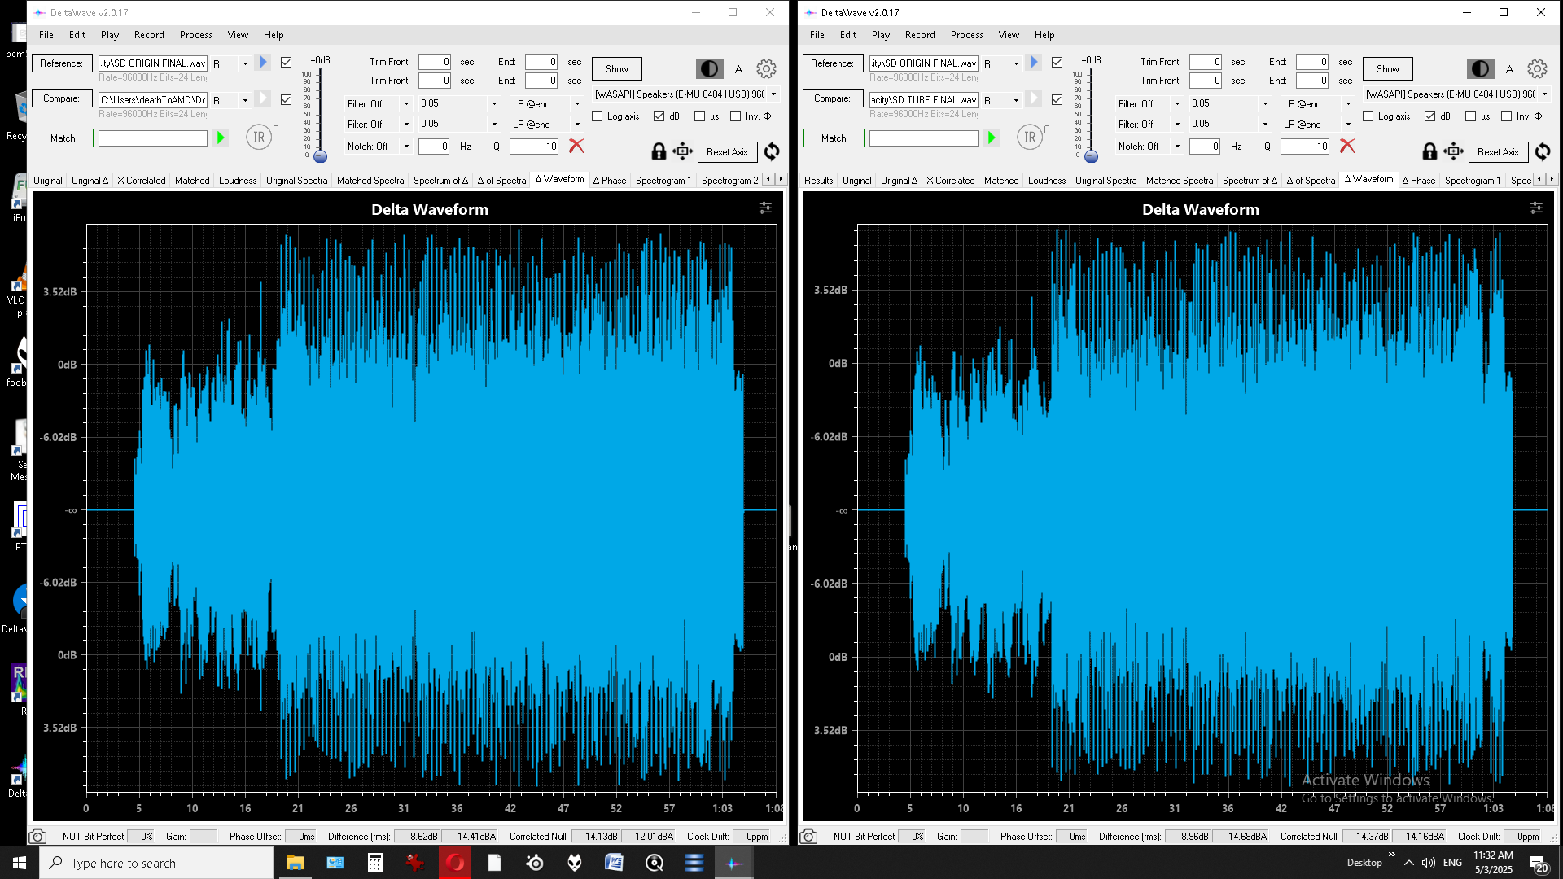Open settings gear in left DeltaWave window
The image size is (1563, 879).
point(766,69)
